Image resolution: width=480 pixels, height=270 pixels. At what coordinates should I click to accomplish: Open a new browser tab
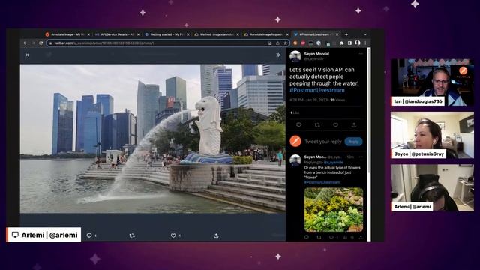click(x=346, y=34)
